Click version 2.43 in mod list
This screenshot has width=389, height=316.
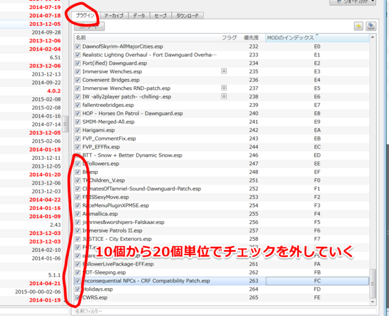tap(55, 225)
